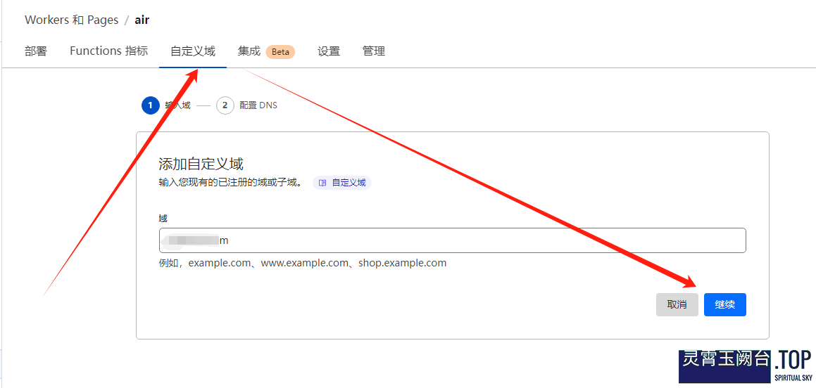Navigate to Workers 和 Pages breadcrumb
The height and width of the screenshot is (388, 816).
[72, 20]
